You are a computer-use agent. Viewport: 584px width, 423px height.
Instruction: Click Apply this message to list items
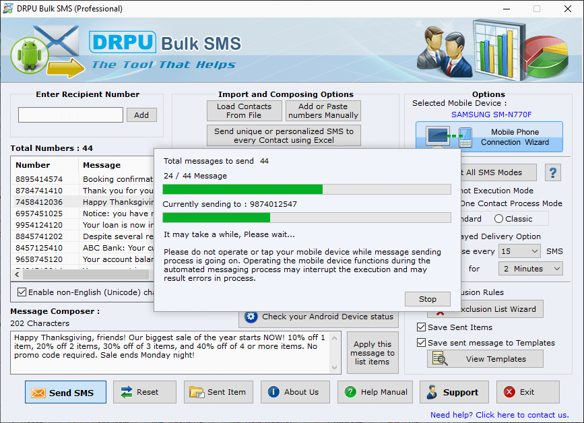[372, 353]
